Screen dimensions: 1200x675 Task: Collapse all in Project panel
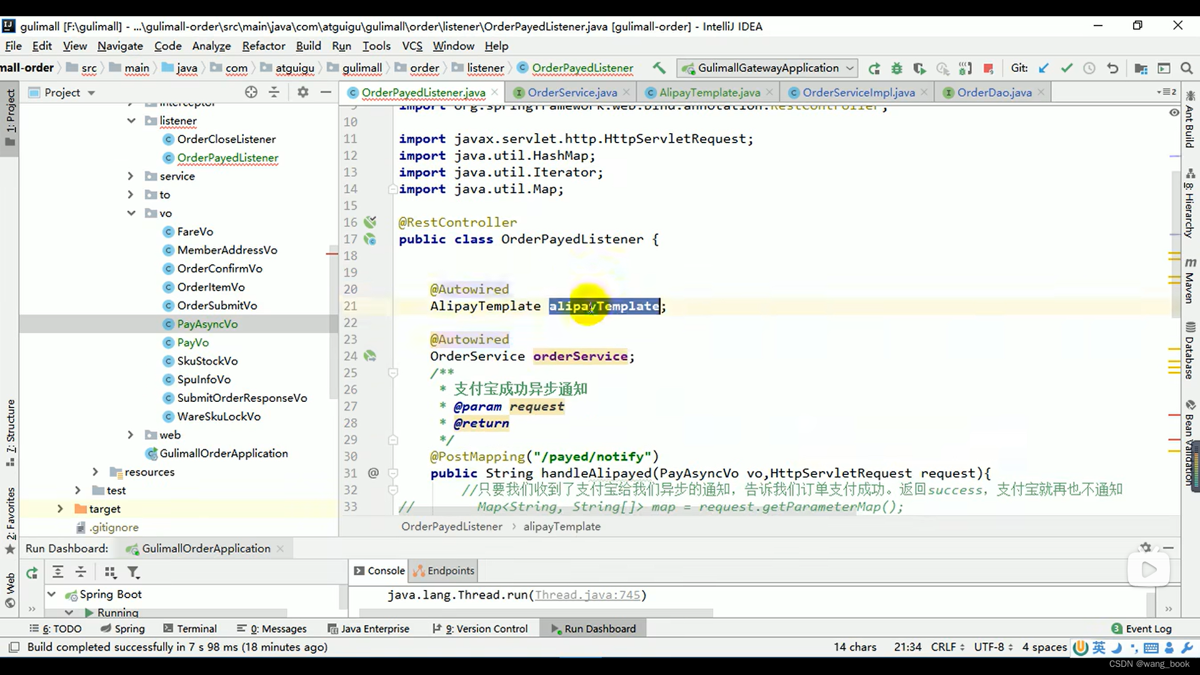274,92
